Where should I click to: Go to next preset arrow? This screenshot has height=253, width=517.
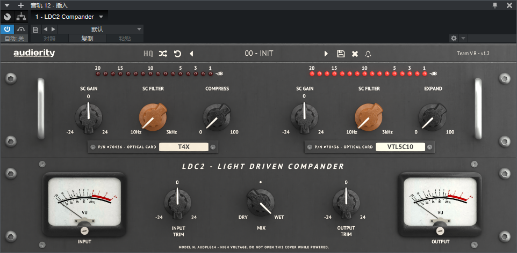(x=326, y=54)
